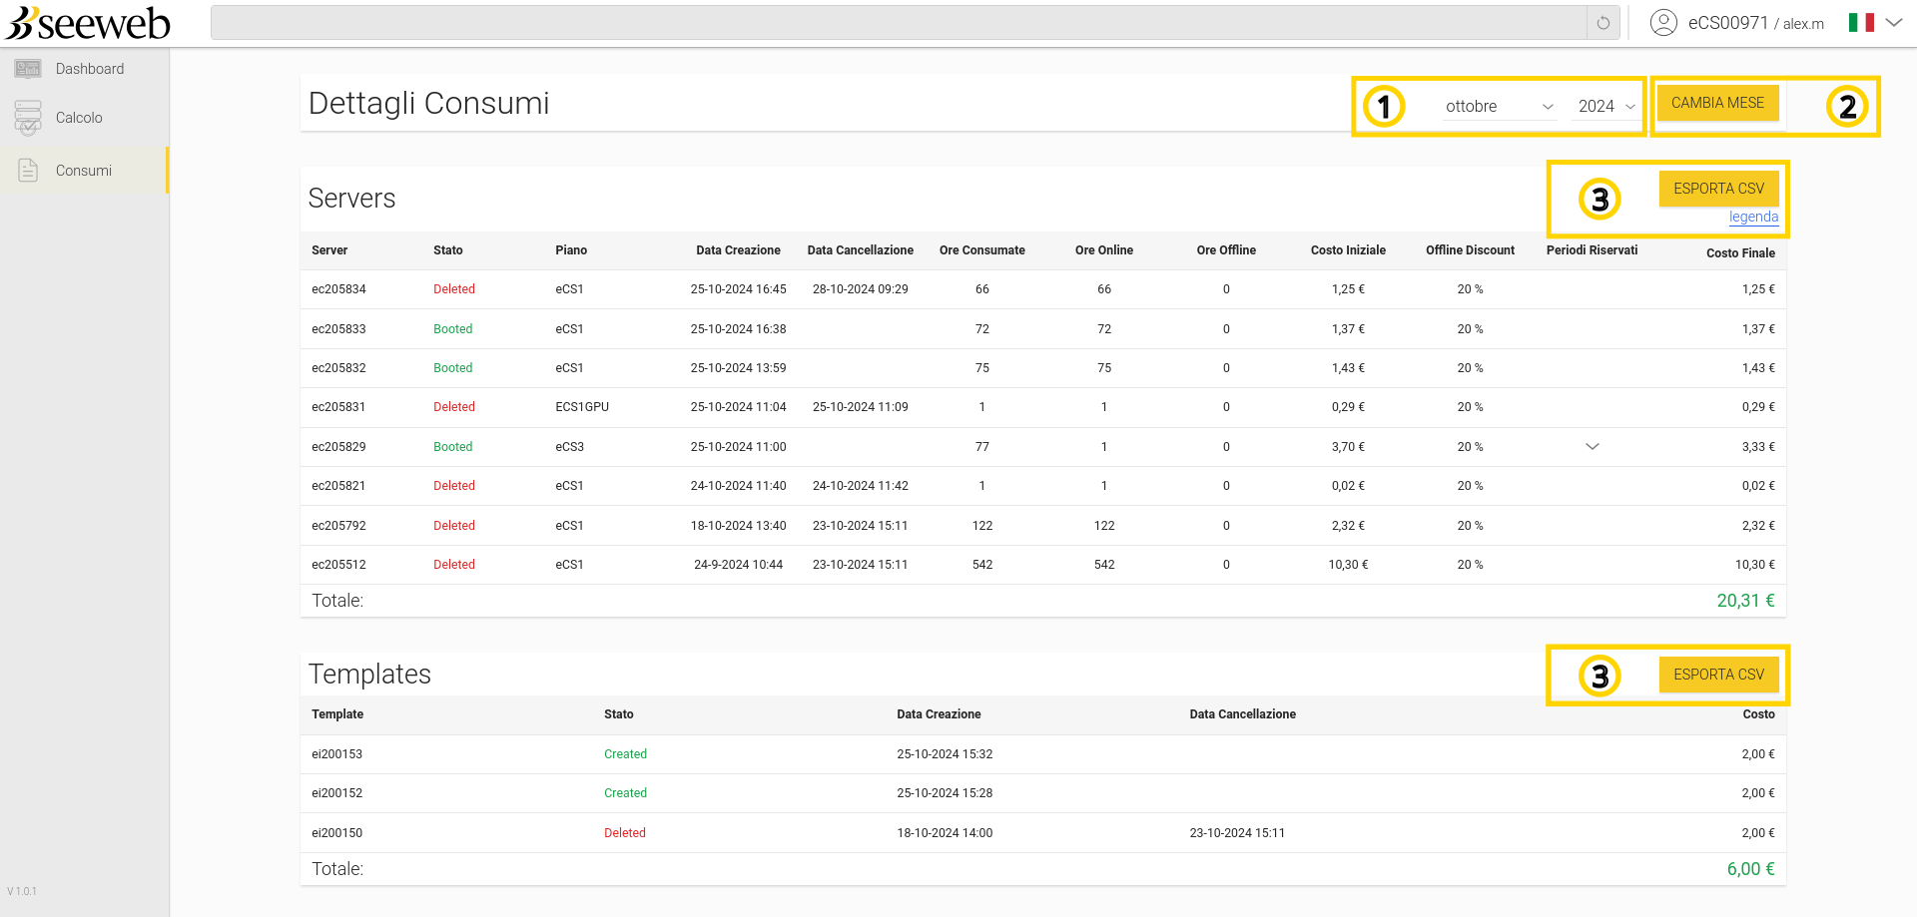Click the Calcolo server icon

click(x=28, y=118)
